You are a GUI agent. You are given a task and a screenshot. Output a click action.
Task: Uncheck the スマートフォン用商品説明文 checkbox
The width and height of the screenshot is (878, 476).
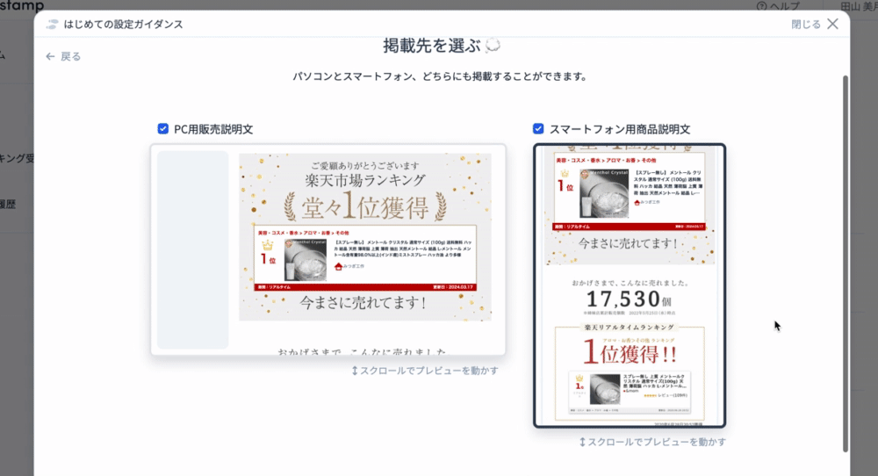tap(538, 129)
